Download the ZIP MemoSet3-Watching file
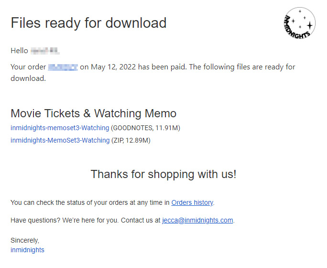 click(60, 140)
